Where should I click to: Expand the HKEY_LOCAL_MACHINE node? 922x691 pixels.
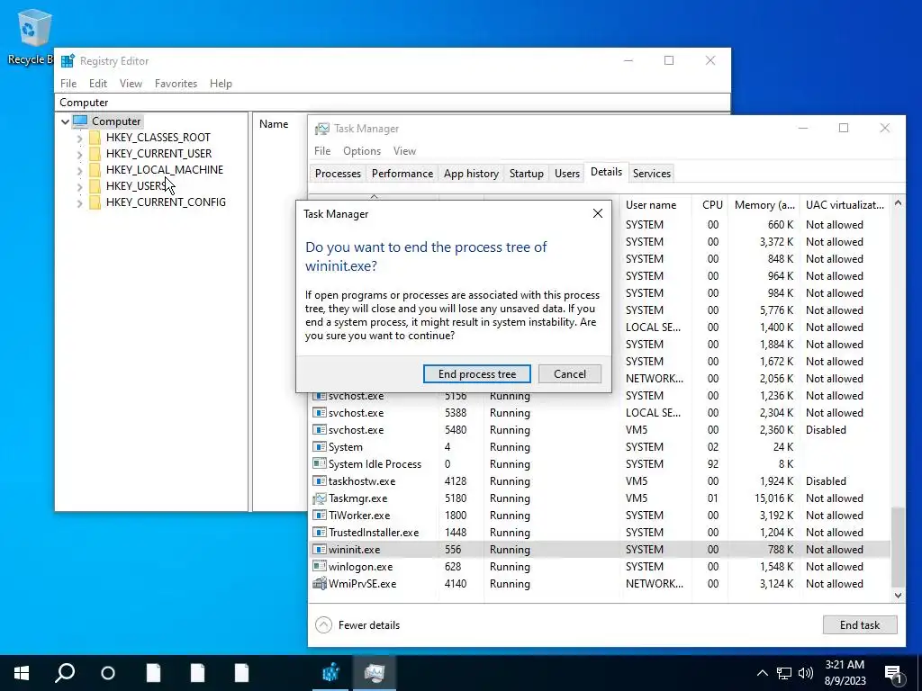pos(79,170)
